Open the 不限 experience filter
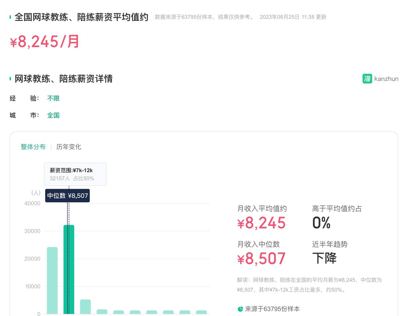The image size is (404, 316). (53, 98)
